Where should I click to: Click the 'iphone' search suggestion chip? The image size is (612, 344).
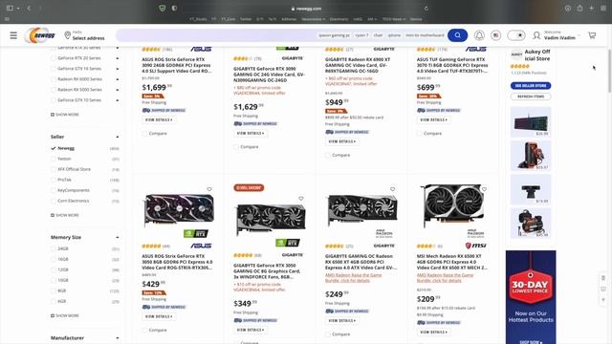point(394,35)
